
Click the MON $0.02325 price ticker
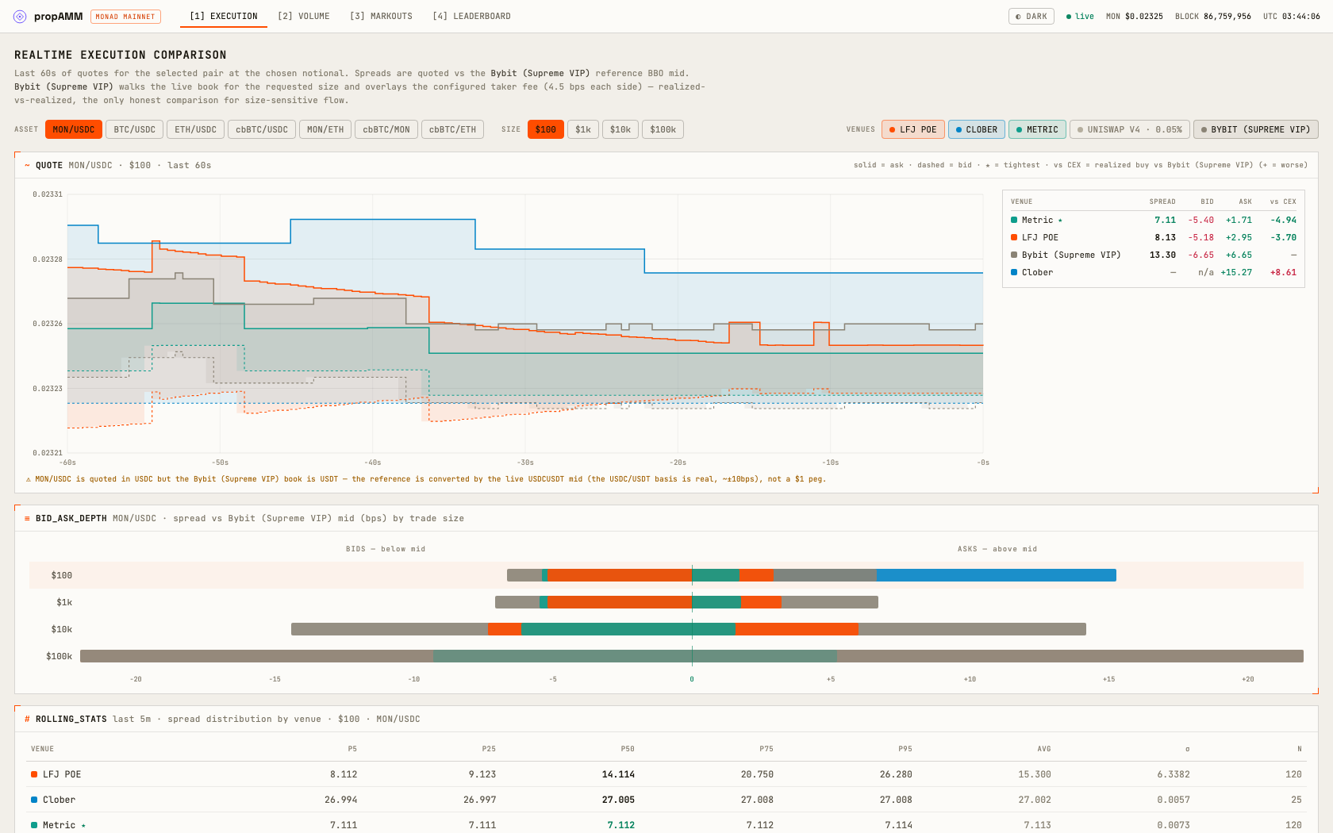(x=1135, y=16)
